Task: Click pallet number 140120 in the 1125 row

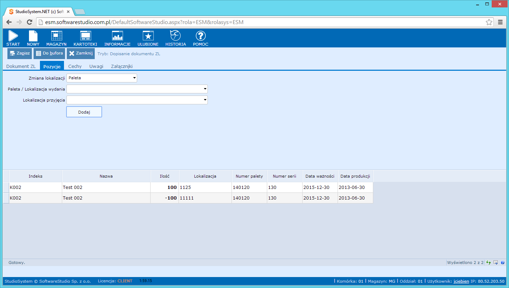Action: tap(250, 188)
